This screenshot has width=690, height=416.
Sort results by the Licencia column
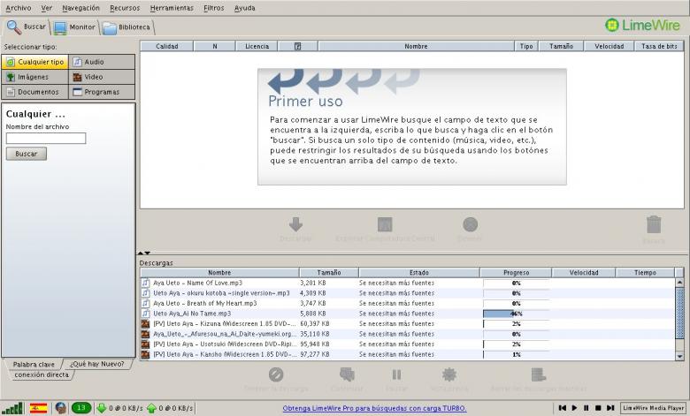click(x=257, y=46)
